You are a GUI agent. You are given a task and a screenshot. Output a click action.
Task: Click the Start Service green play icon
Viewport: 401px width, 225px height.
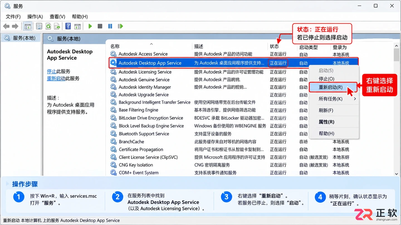[x=90, y=26]
